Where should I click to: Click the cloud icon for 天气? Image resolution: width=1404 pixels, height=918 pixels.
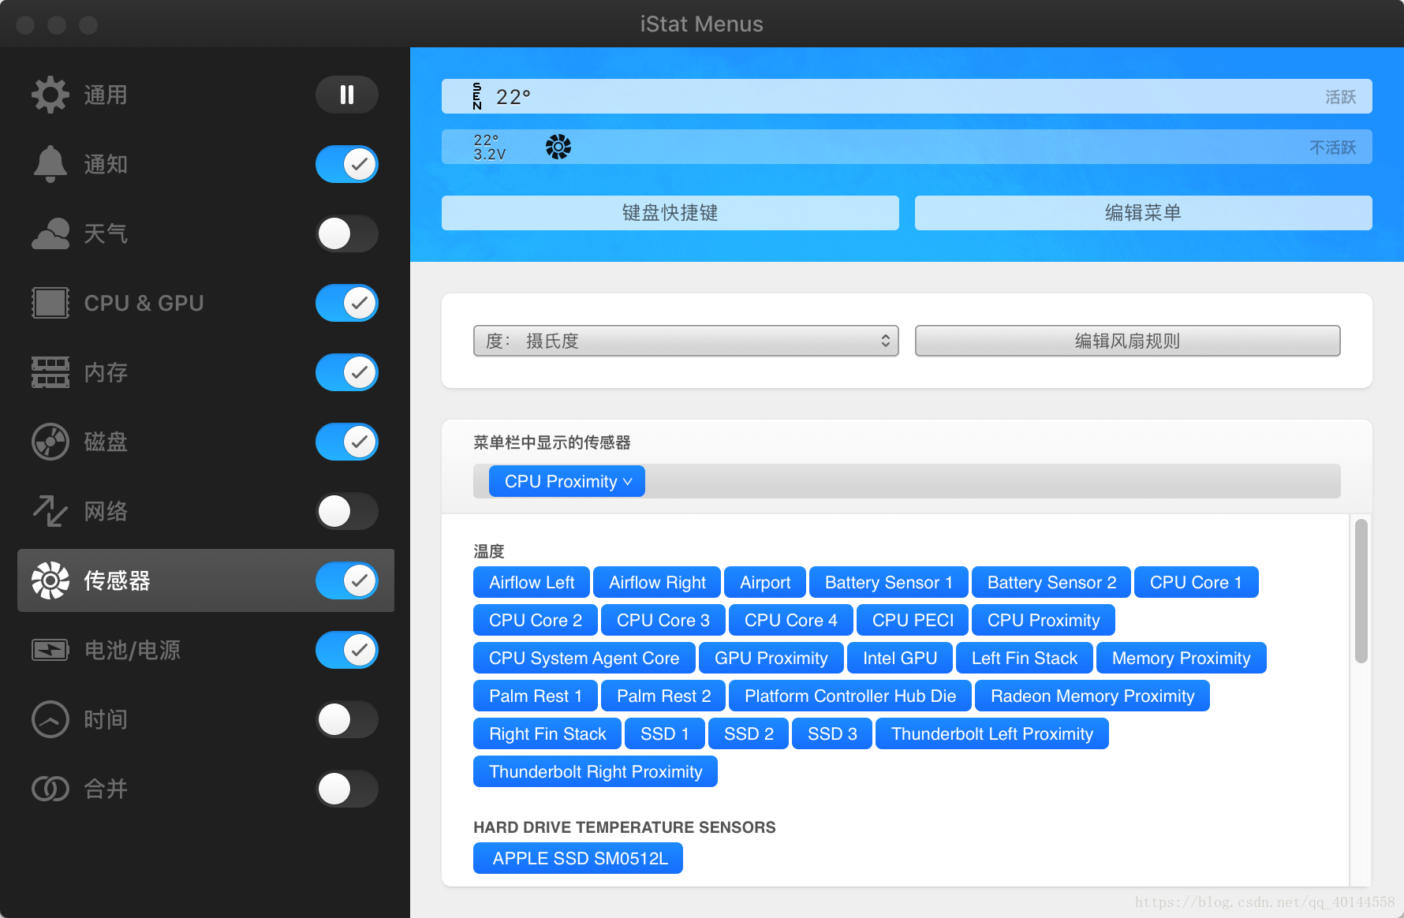coord(50,233)
